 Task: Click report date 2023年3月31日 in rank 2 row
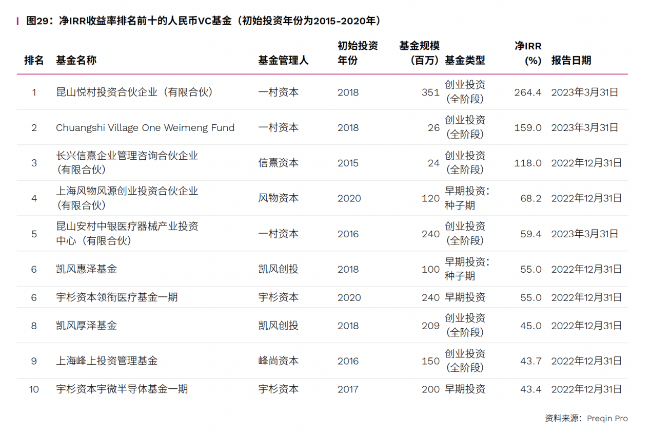click(585, 127)
